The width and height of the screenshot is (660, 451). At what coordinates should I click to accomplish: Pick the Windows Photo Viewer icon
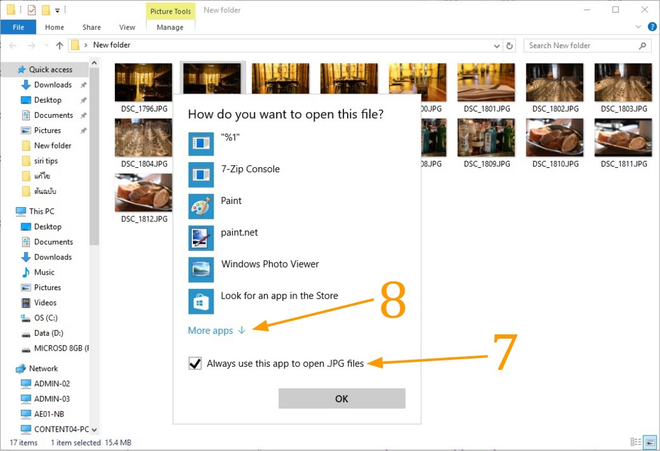pyautogui.click(x=201, y=269)
